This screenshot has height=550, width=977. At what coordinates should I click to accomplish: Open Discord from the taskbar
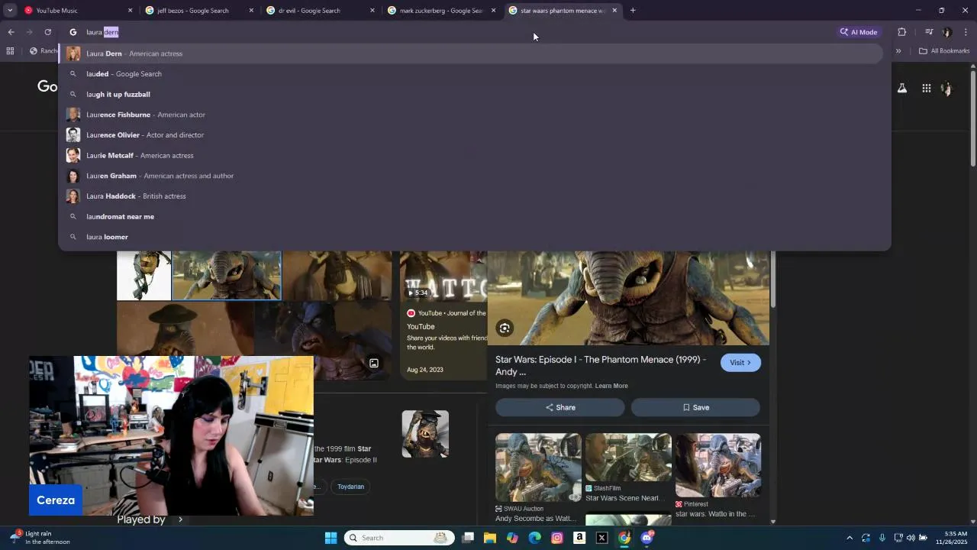pos(646,538)
